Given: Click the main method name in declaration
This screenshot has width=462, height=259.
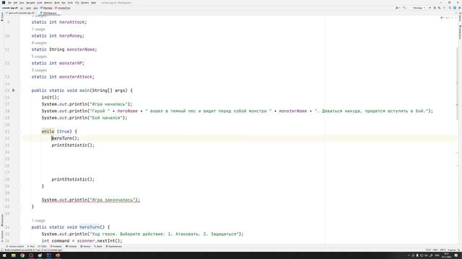Looking at the screenshot, I should (84, 91).
